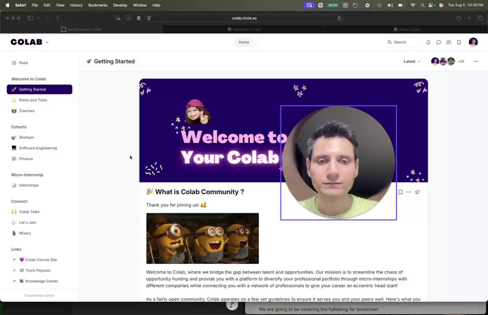Click Safari forward arrow

(x=57, y=18)
